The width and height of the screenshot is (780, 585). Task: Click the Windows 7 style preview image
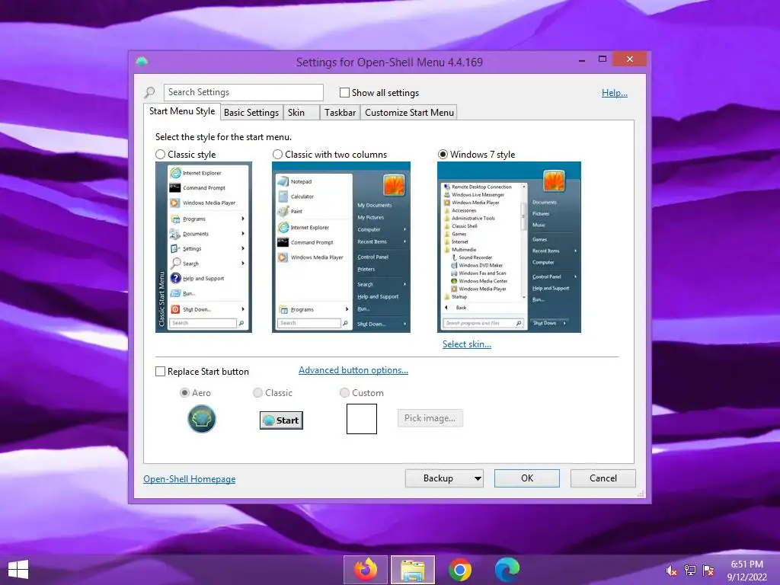coord(509,247)
